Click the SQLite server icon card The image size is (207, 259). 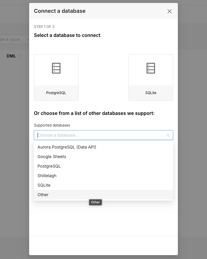coord(151,68)
